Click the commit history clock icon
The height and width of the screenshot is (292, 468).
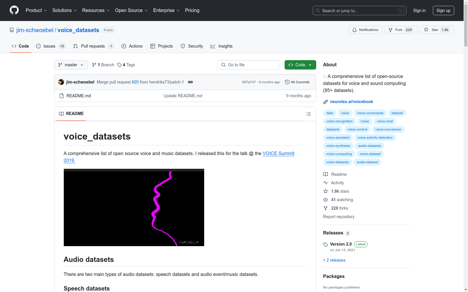click(287, 82)
